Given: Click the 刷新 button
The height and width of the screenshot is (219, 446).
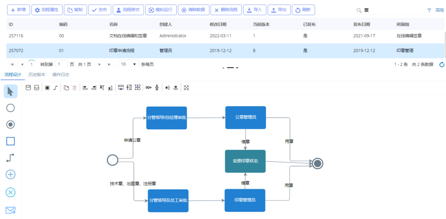Looking at the screenshot, I should [303, 10].
